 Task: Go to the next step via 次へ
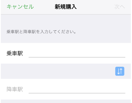click(x=120, y=7)
